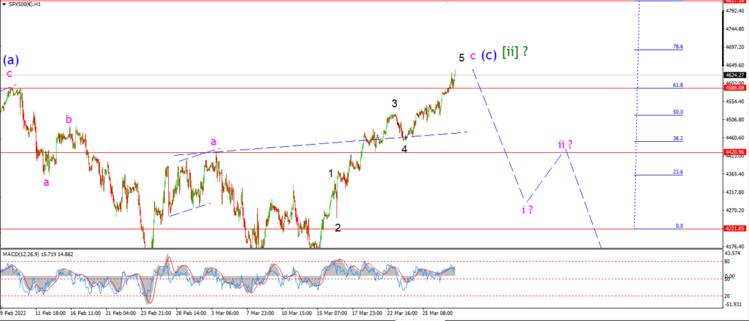Click the 78.6 Fibonacci level marker

coord(678,47)
